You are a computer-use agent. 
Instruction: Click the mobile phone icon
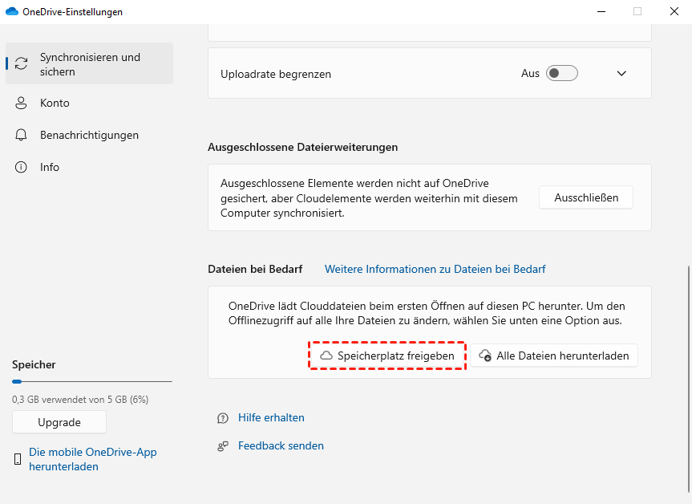click(x=18, y=459)
